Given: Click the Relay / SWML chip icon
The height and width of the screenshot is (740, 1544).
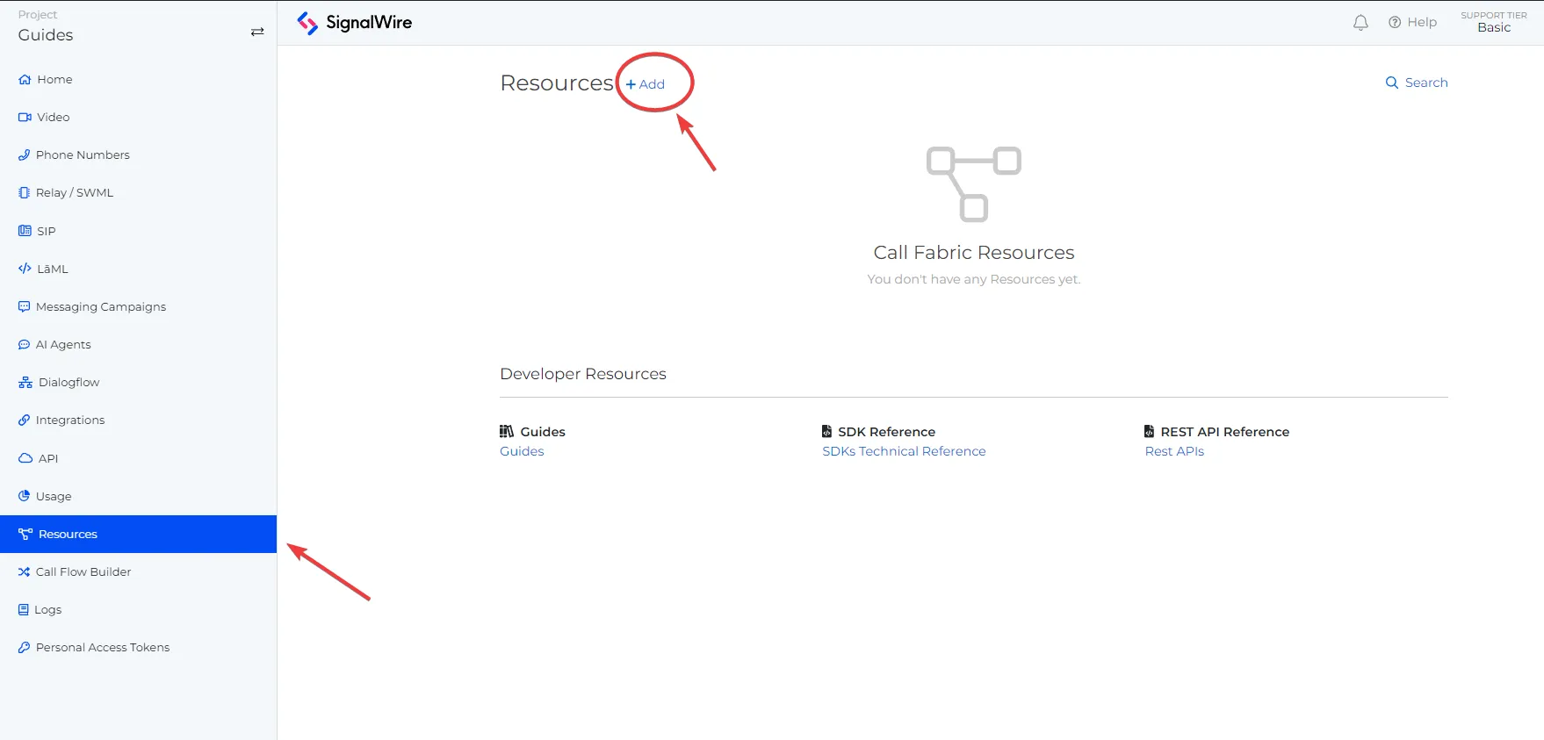Looking at the screenshot, I should point(24,192).
